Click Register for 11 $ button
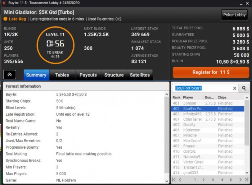This screenshot has height=185, width=252. [211, 72]
